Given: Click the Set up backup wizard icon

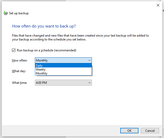Looking at the screenshot, I should pos(6,13).
